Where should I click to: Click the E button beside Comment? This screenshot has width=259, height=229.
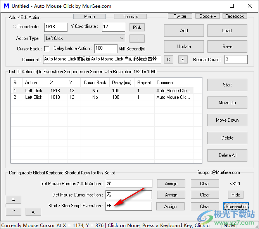pos(183,60)
